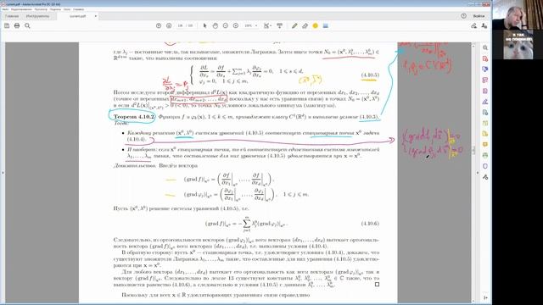The image size is (543, 305).
Task: Select the current.pdf document tab
Action: (78, 16)
